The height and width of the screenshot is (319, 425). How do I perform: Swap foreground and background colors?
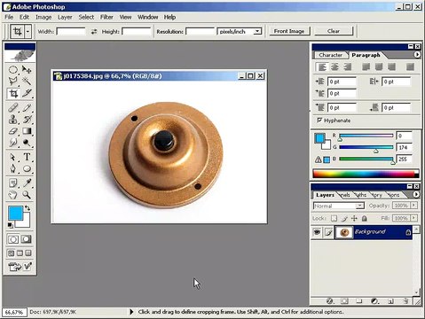pyautogui.click(x=28, y=208)
